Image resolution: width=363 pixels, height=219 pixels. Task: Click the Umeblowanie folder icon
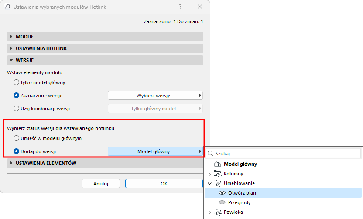[217, 183]
